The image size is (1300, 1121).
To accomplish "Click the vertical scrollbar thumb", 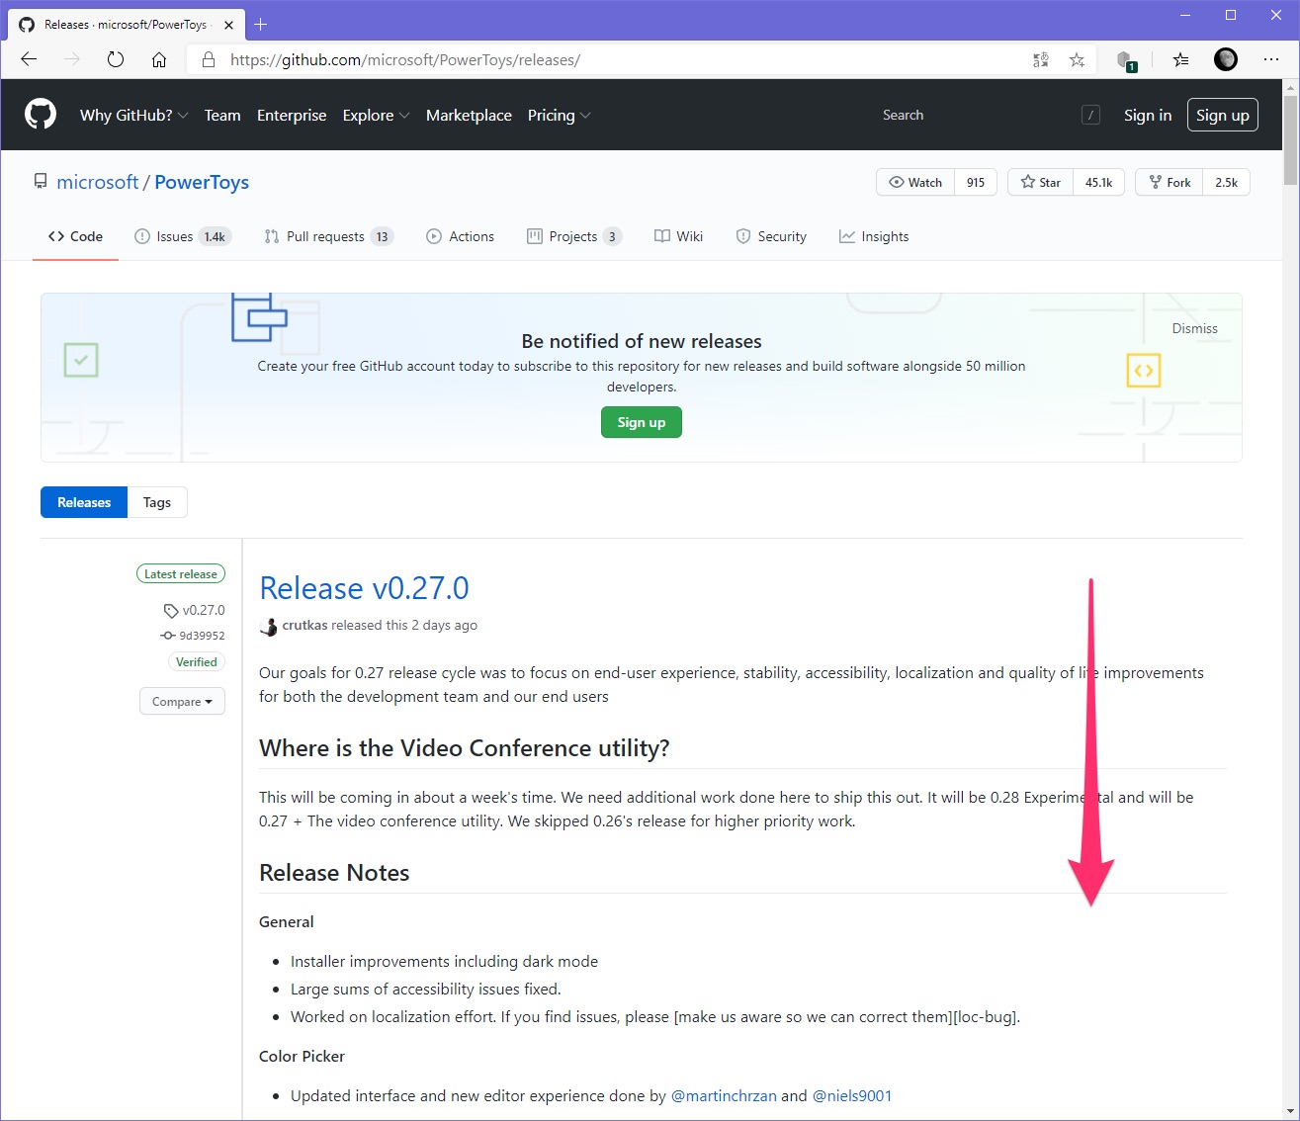I will [x=1290, y=138].
